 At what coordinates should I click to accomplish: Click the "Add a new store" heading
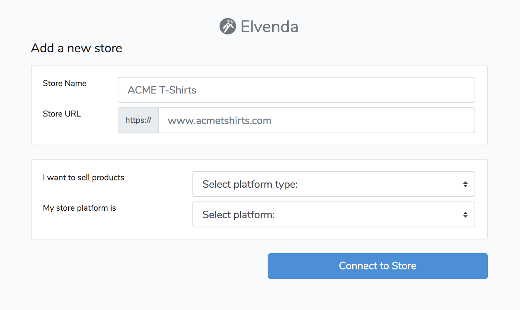coord(76,48)
